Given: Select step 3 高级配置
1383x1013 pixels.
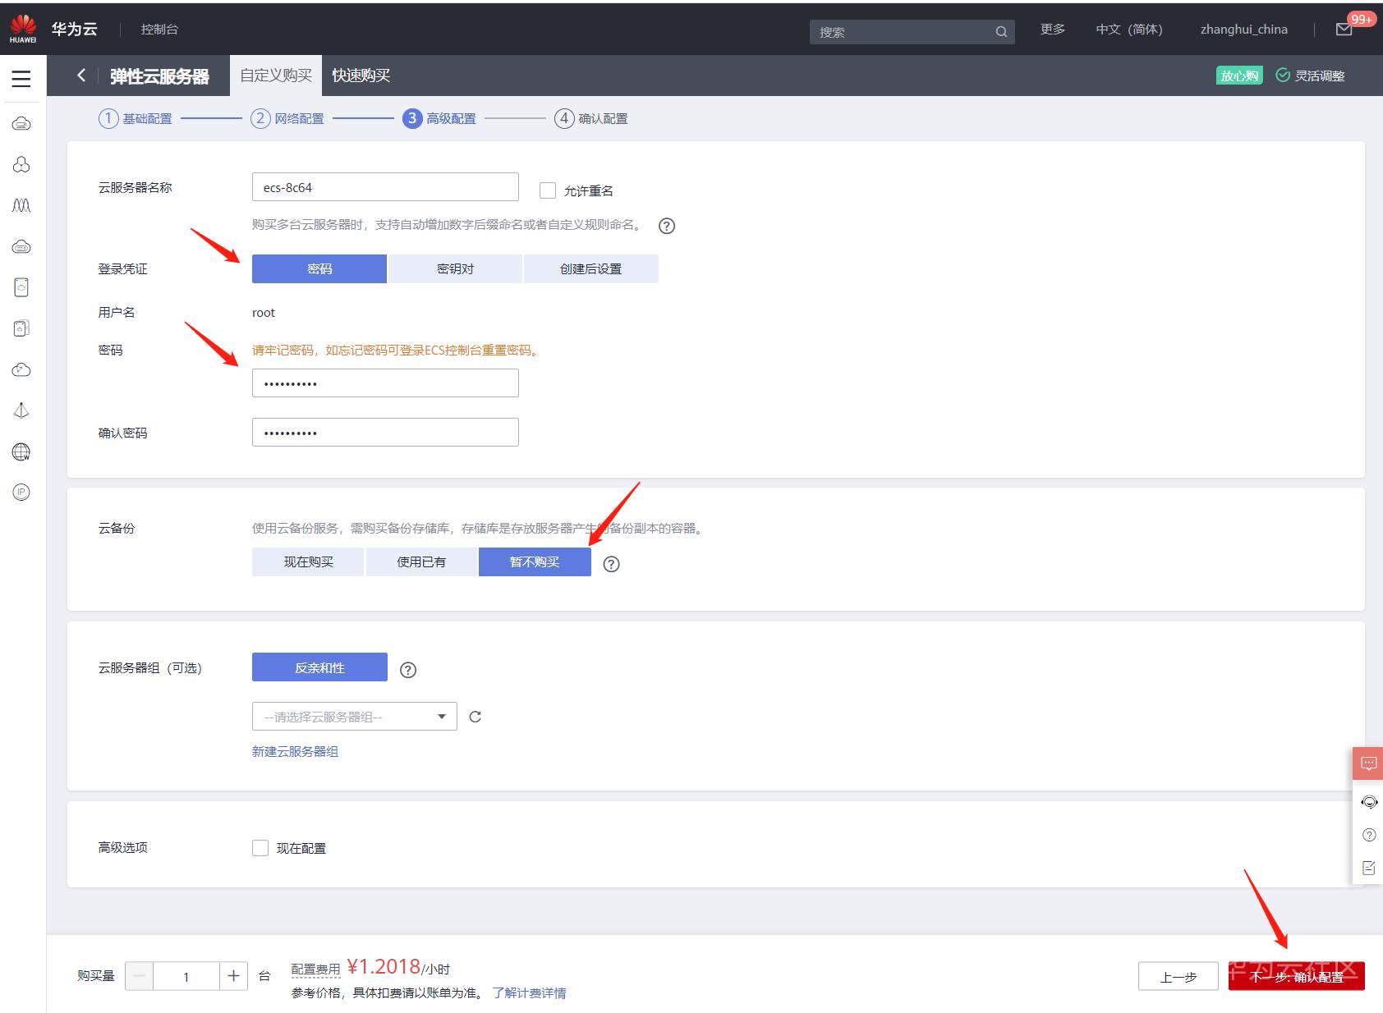Looking at the screenshot, I should coord(439,118).
